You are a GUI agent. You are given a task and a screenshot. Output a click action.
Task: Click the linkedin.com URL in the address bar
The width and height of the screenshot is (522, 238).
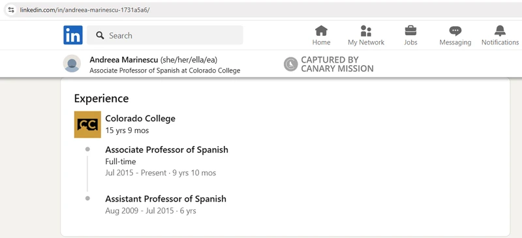pyautogui.click(x=85, y=10)
